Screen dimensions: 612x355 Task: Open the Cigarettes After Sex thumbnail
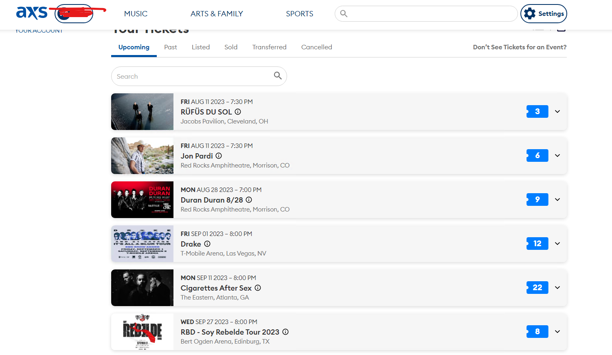[142, 288]
